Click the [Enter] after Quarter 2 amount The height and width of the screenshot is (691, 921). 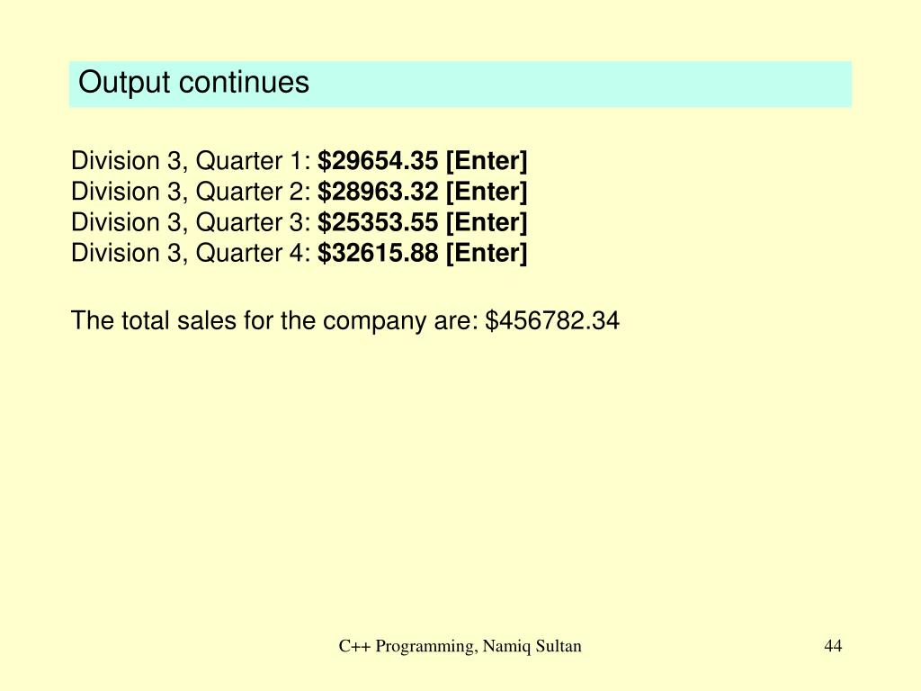[487, 192]
